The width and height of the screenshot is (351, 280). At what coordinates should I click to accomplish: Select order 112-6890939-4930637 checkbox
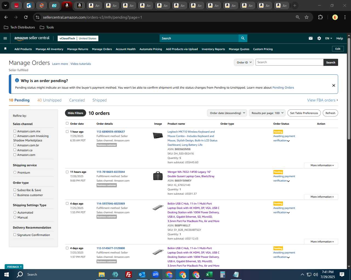click(67, 132)
